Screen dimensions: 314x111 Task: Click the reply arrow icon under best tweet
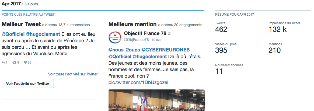3,63
